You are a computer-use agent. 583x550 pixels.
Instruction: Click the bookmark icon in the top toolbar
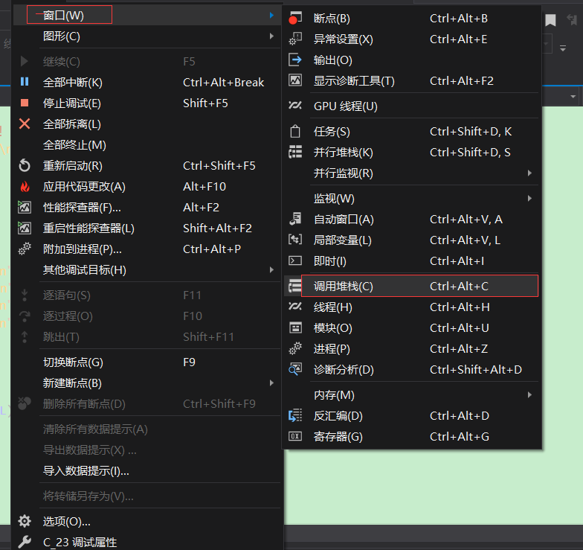pyautogui.click(x=550, y=20)
